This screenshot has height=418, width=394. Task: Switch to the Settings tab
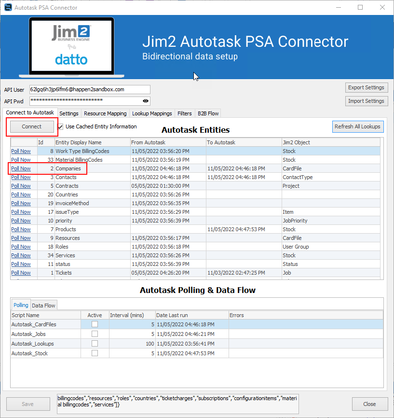click(x=69, y=113)
